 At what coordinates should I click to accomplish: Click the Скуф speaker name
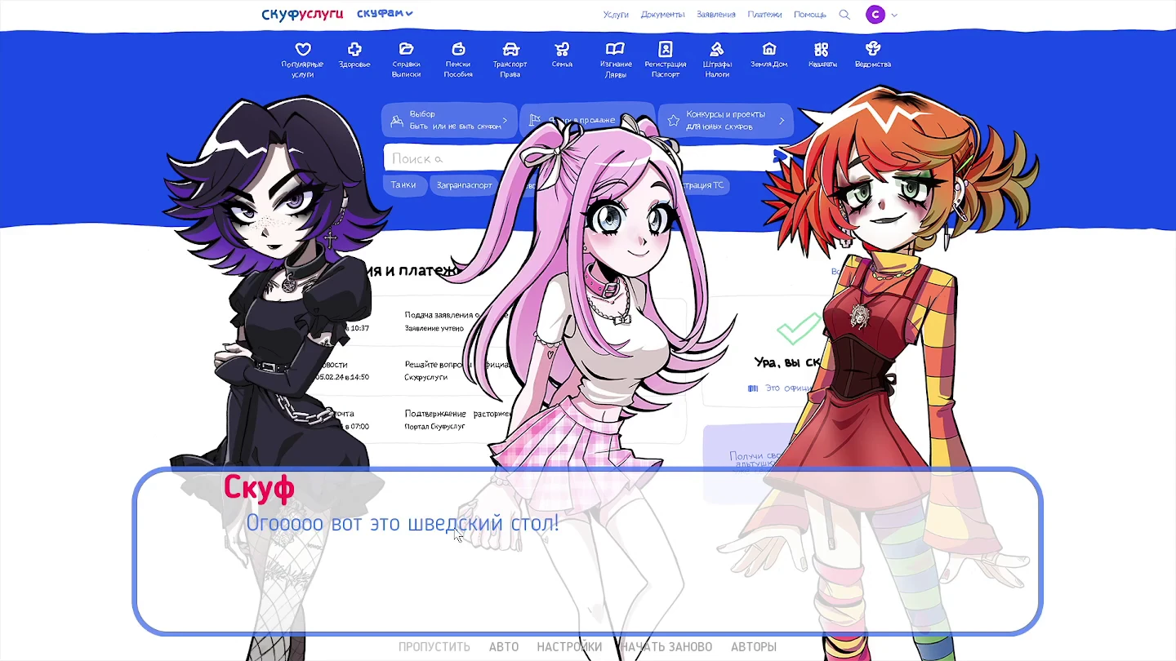pos(259,487)
